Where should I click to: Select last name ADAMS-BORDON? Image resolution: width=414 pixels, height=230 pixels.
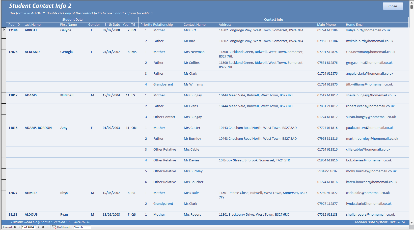click(x=38, y=128)
